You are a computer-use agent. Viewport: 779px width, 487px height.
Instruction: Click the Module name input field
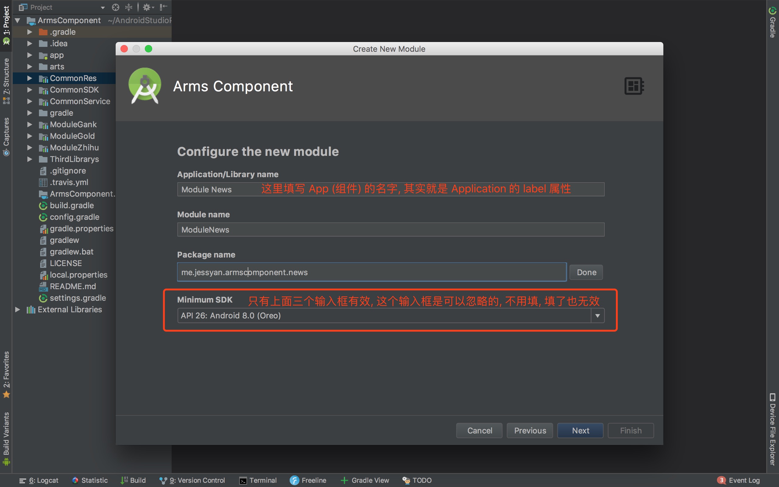(x=390, y=229)
